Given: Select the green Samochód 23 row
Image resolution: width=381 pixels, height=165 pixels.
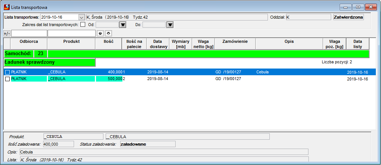Looking at the screenshot, I should 187,54.
